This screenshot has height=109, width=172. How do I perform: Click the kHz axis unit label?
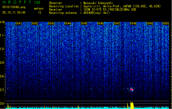coord(2,22)
